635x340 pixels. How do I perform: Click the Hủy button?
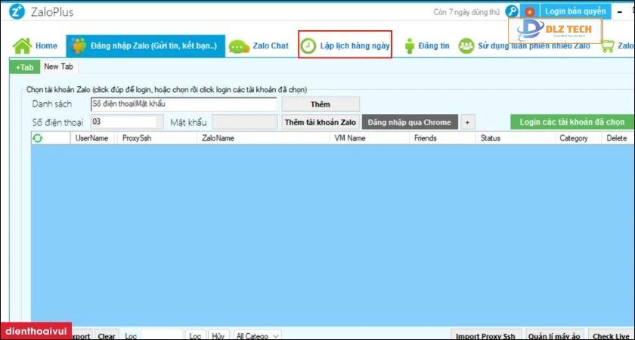(218, 335)
